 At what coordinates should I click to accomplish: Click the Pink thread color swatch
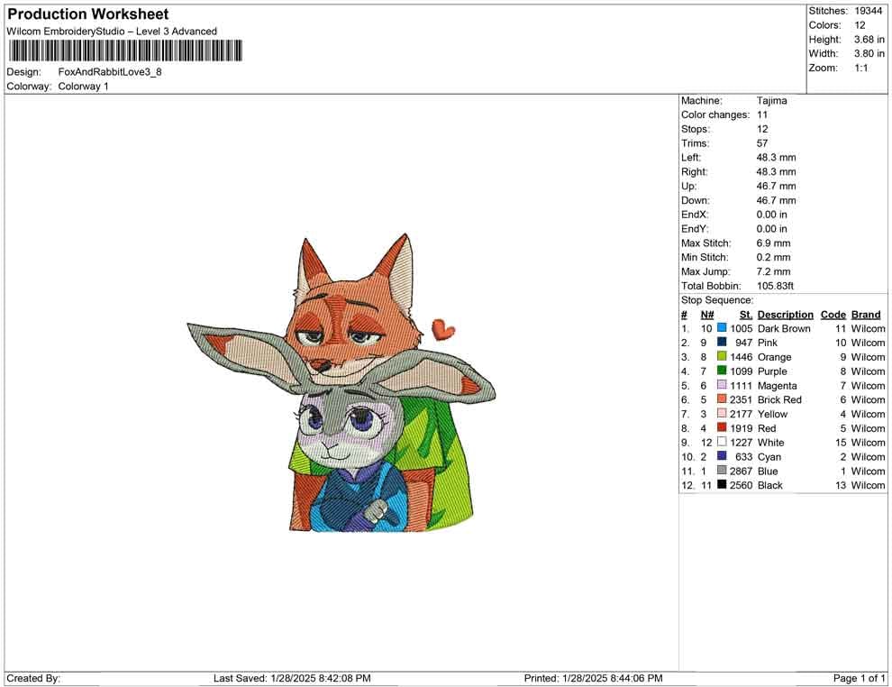point(722,342)
